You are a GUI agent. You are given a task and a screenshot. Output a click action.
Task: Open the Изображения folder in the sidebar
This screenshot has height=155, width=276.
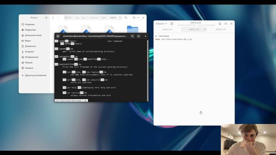point(31,57)
